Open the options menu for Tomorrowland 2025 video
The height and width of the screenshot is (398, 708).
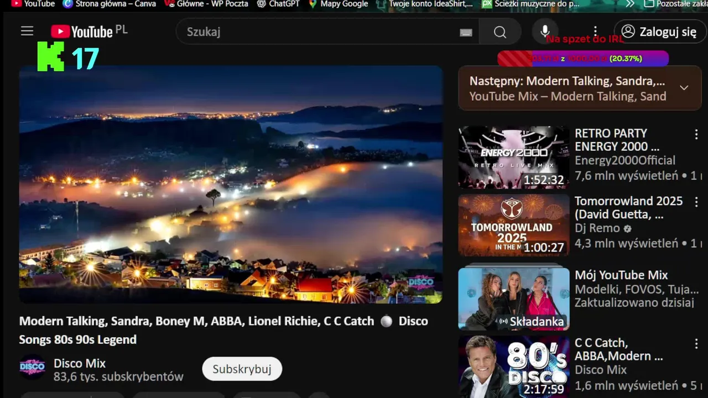click(x=696, y=202)
